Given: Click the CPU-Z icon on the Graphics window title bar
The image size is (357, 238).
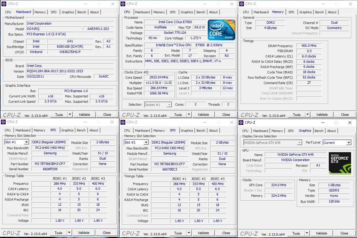Looking at the screenshot, I should (x=240, y=122).
